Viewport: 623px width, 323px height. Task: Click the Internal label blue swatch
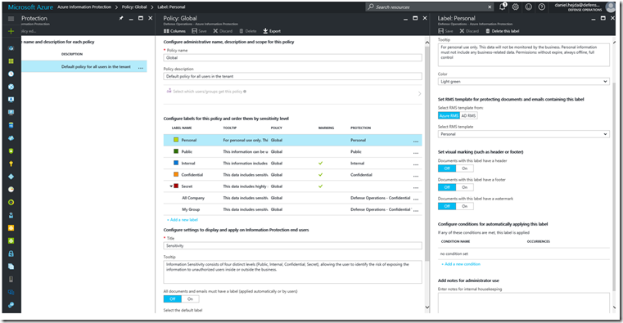176,163
